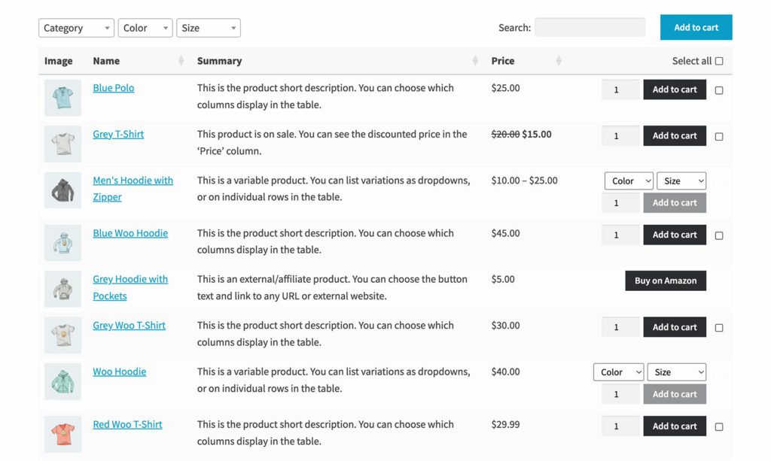771x461 pixels.
Task: Add Blue Woo Hoodie to cart
Action: (675, 235)
